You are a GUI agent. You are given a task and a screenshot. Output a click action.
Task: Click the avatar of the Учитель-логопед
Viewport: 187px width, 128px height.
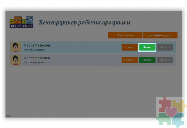pyautogui.click(x=16, y=47)
